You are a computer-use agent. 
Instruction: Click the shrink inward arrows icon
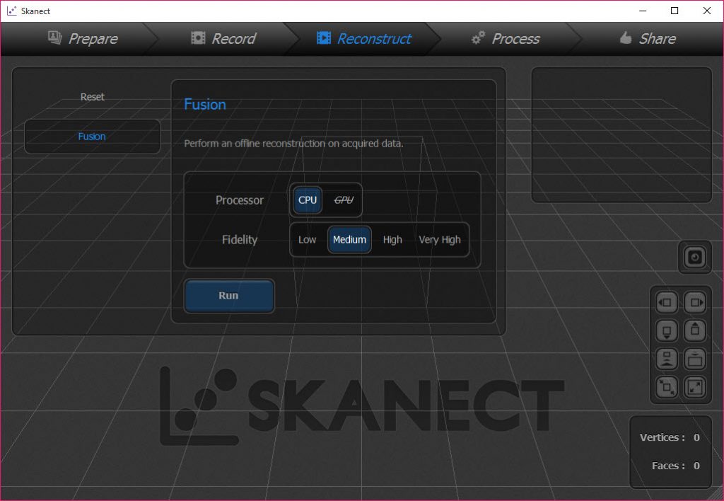coord(667,387)
